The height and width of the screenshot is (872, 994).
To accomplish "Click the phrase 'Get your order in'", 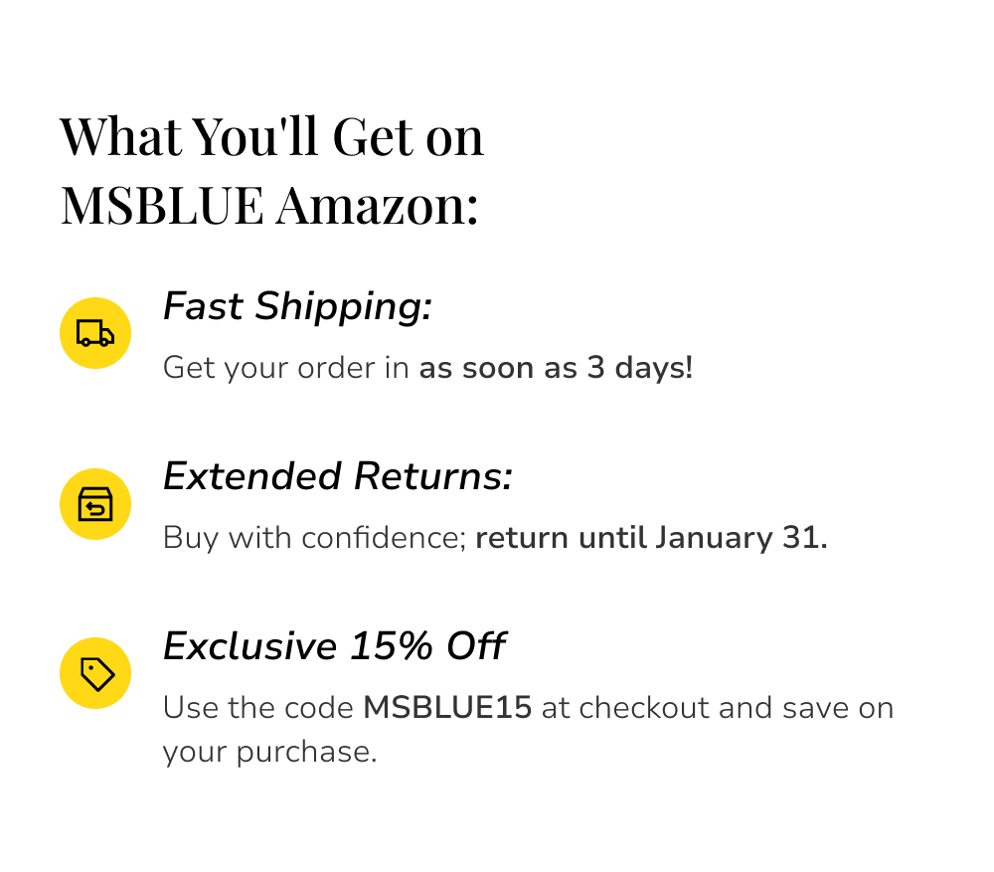I will pos(286,369).
